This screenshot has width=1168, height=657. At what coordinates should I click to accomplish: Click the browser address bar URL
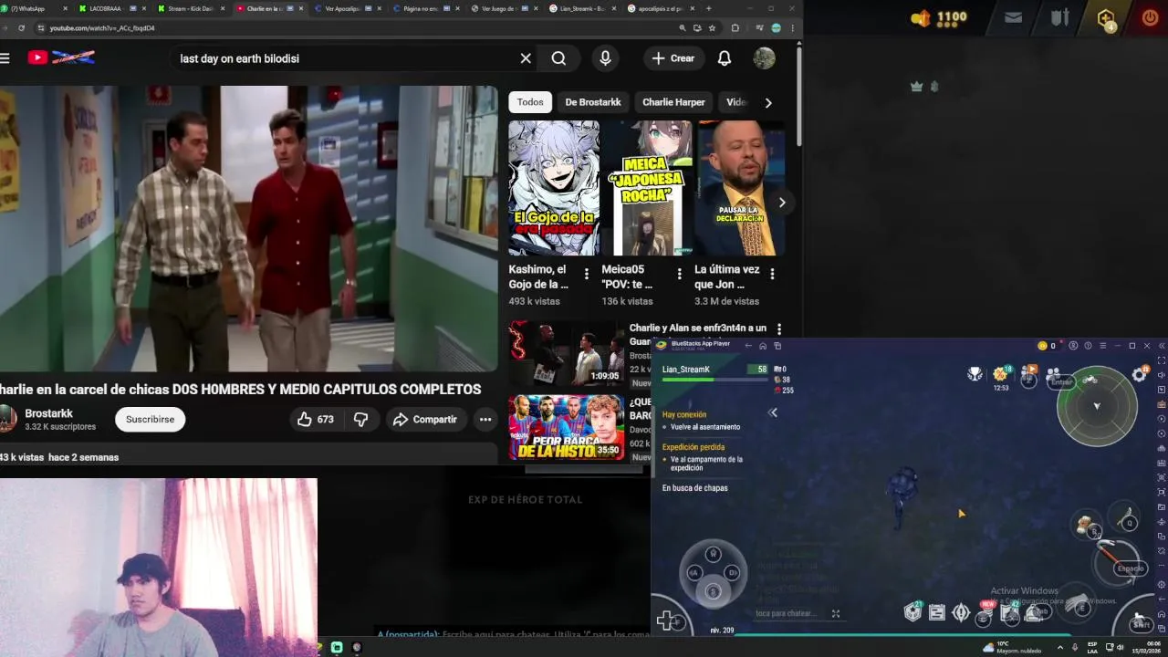pos(101,28)
